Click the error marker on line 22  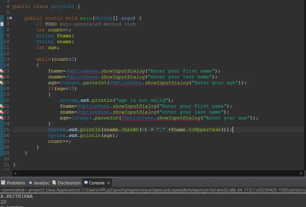[x=2, y=112]
